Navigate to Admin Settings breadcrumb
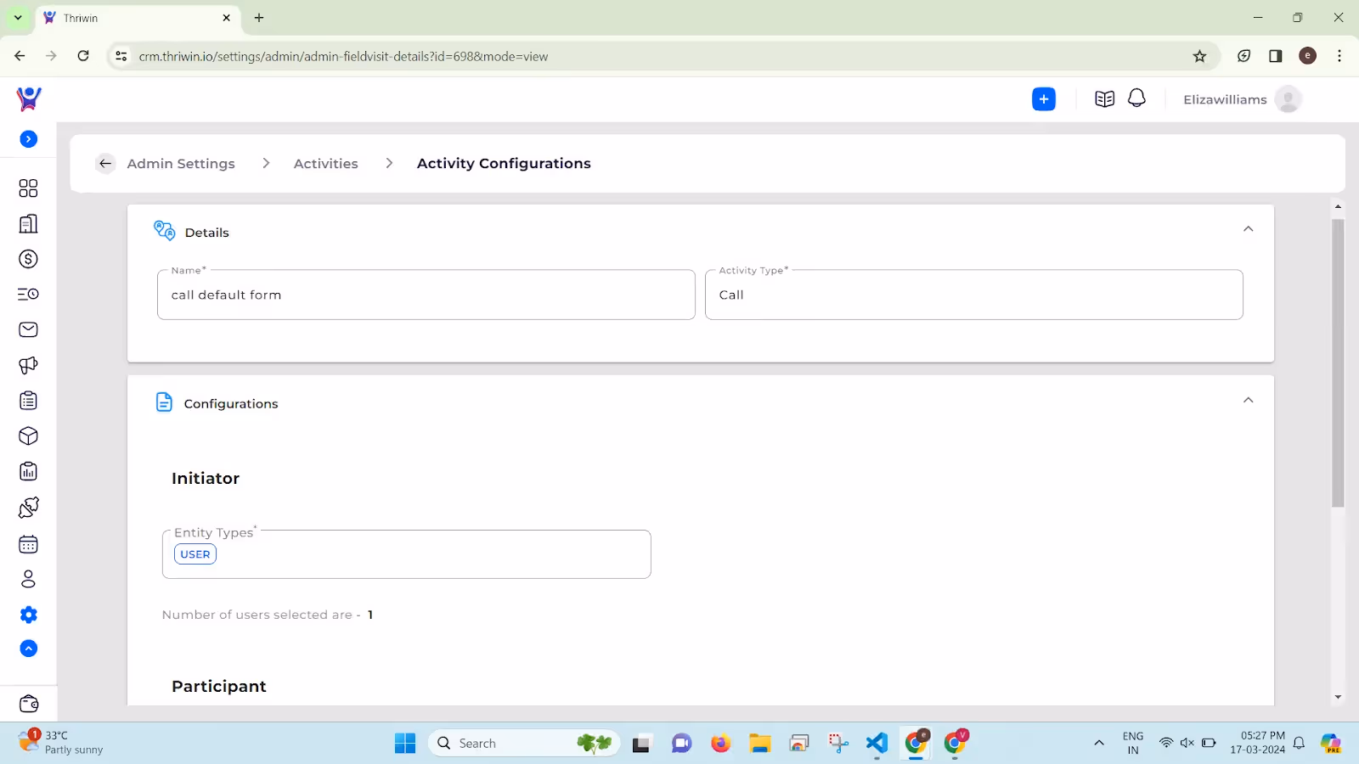 tap(181, 164)
